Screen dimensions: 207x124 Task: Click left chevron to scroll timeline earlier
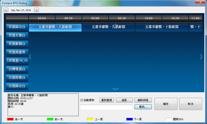pos(30,57)
